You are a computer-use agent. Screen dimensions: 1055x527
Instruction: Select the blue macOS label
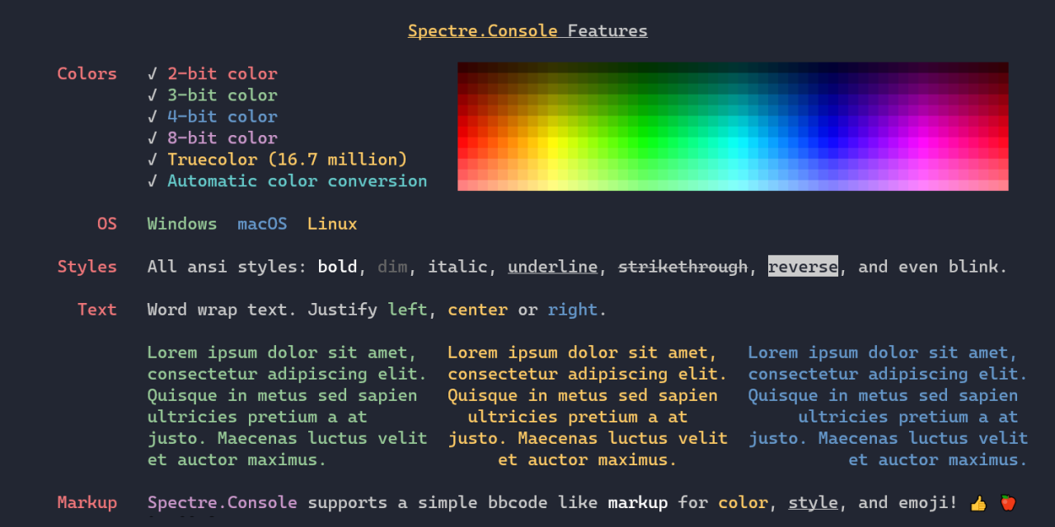(262, 224)
